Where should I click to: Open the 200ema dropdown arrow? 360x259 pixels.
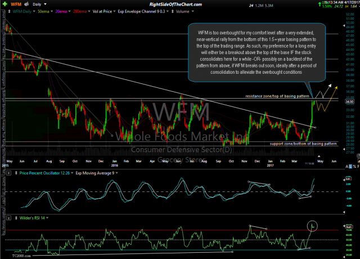tap(89, 11)
